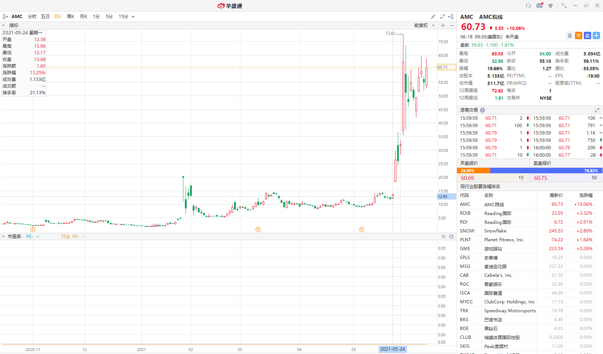Screen dimensions: 603x354
Task: Open more timeframes dropdown arrow
Action: [133, 17]
